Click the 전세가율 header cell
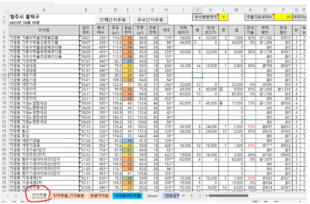 [x=250, y=30]
